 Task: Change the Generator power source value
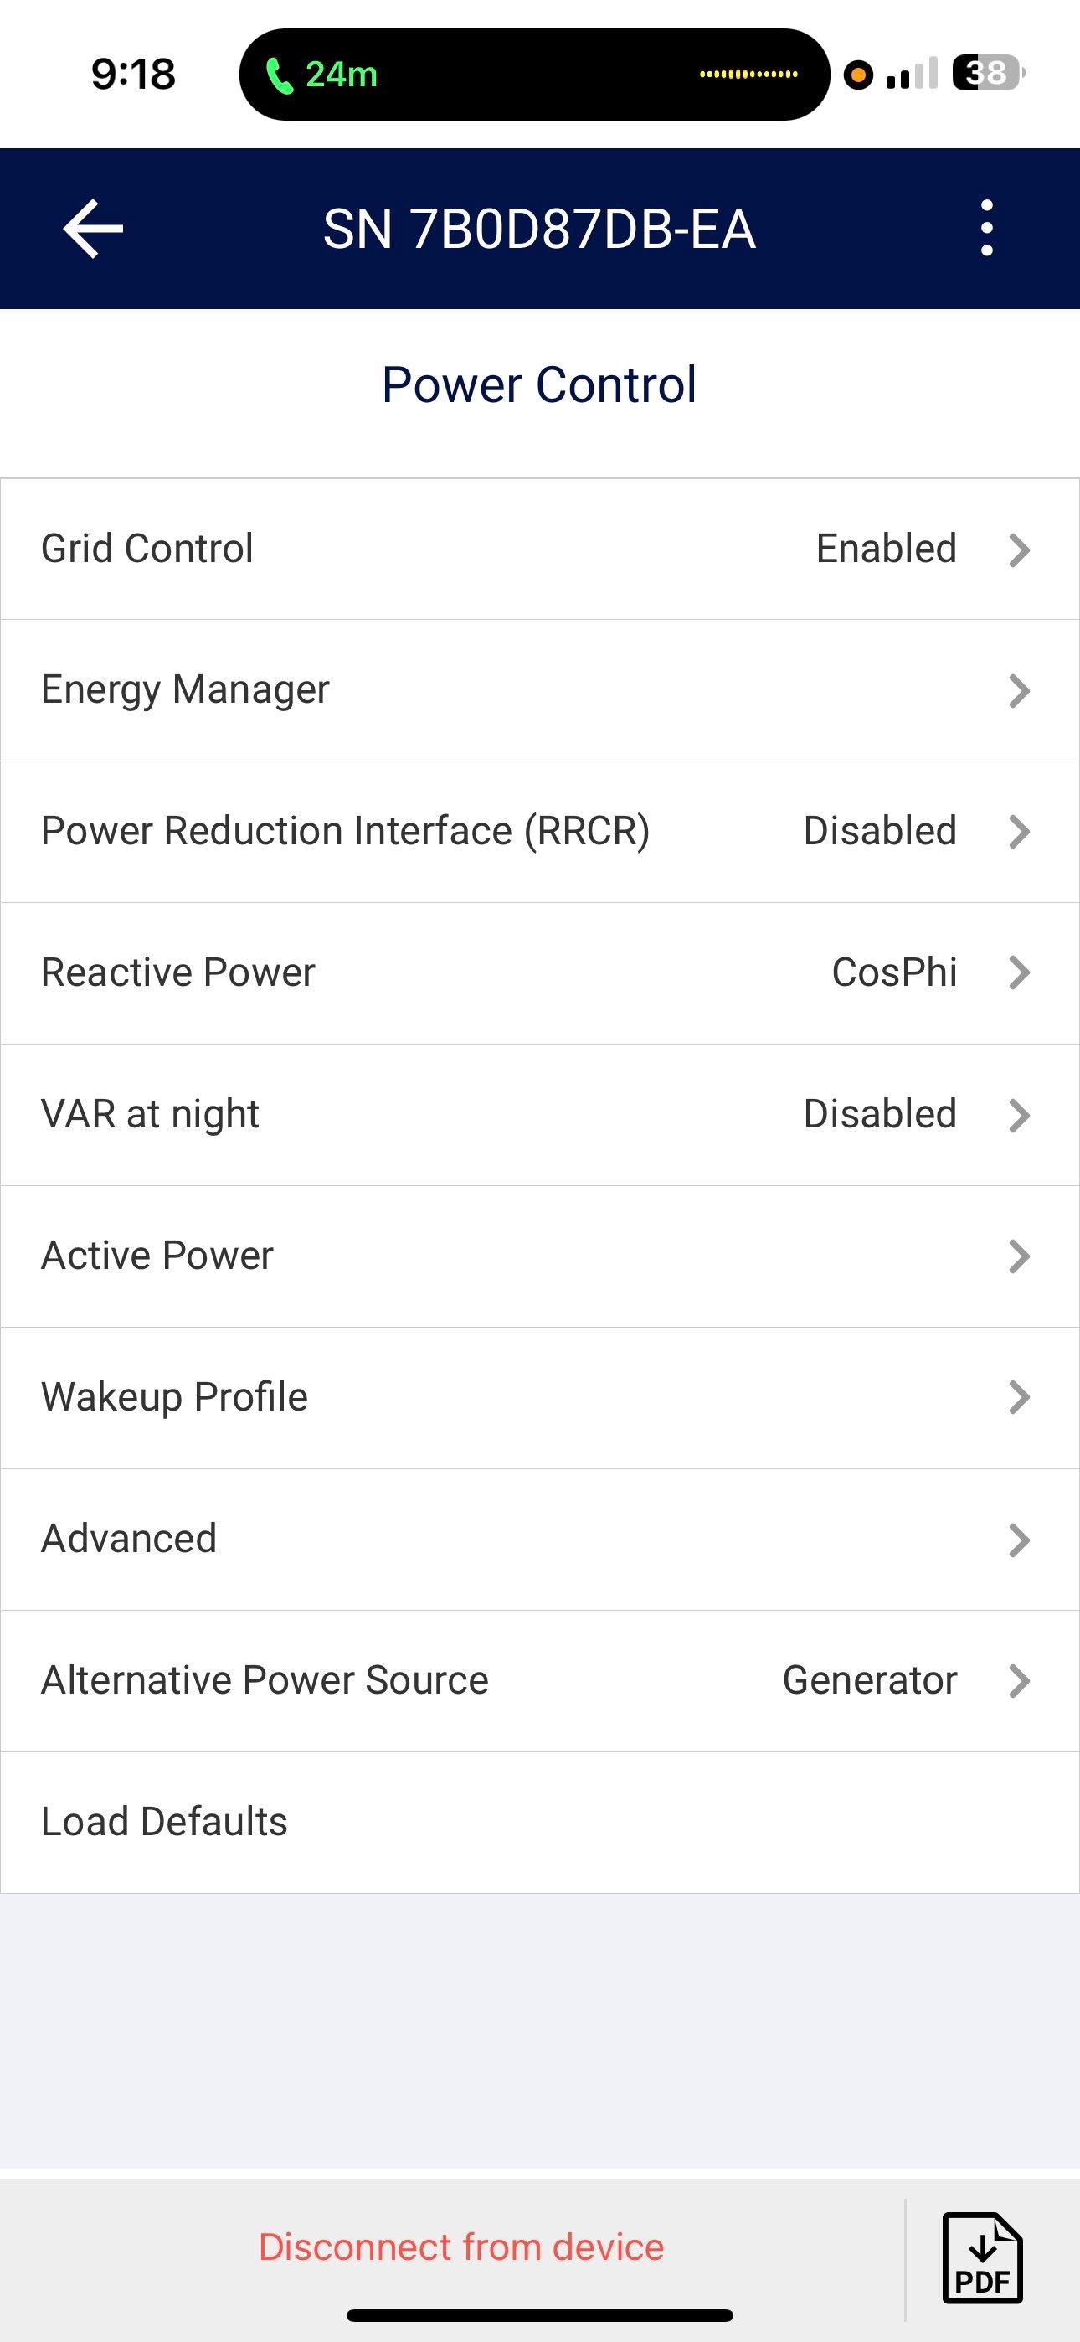[x=869, y=1680]
